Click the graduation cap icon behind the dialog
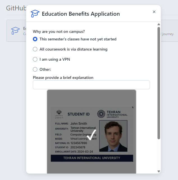178x180 pixels. (x=15, y=31)
